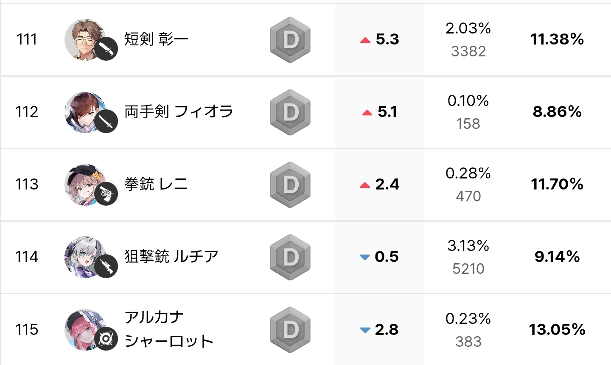Viewport: 611px width, 365px height.
Task: Open the 両手剣 フィオラ name link
Action: pyautogui.click(x=179, y=112)
